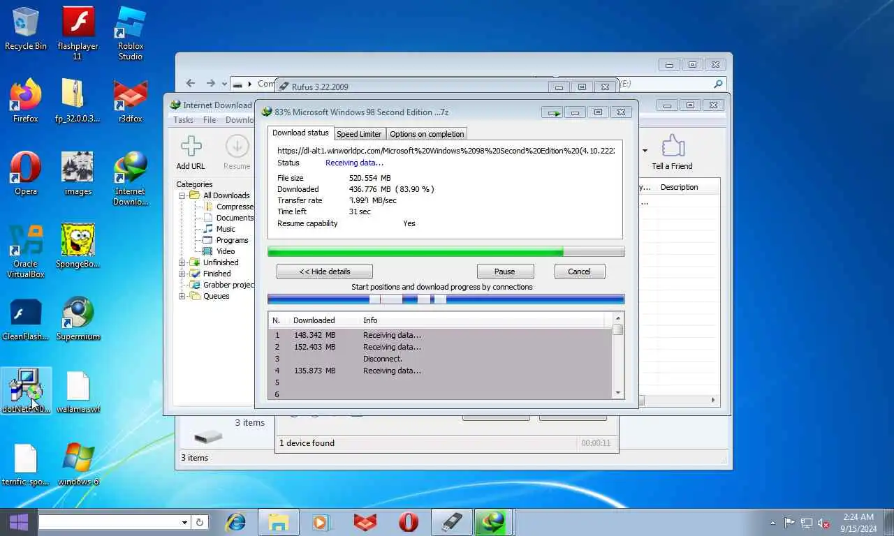
Task: Select the SpongeBob desktop icon
Action: pyautogui.click(x=78, y=246)
